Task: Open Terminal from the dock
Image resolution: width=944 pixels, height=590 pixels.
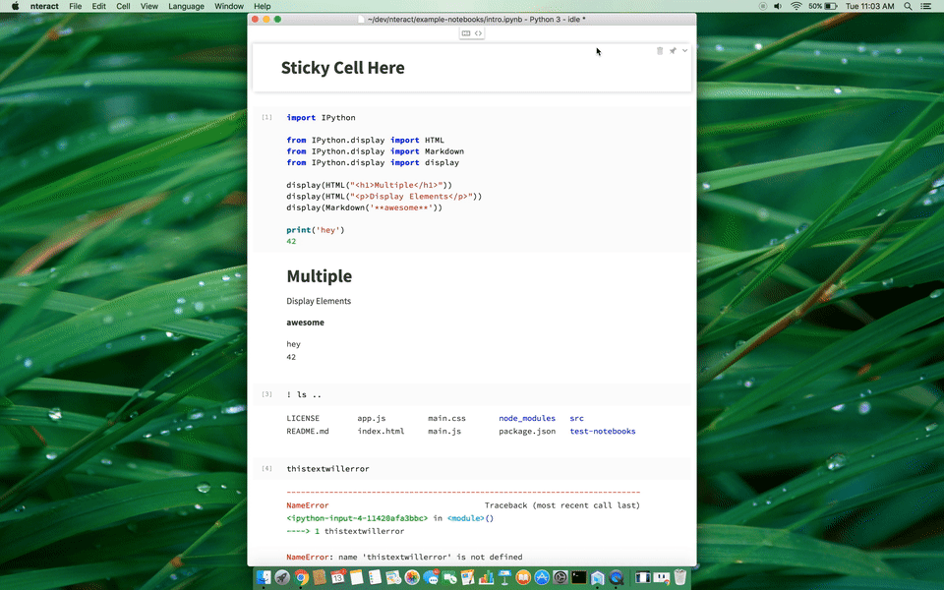Action: pyautogui.click(x=579, y=577)
